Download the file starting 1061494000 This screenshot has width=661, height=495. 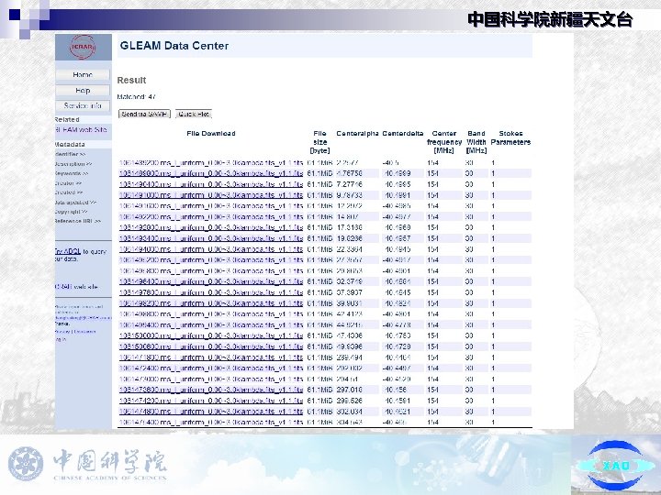click(211, 249)
